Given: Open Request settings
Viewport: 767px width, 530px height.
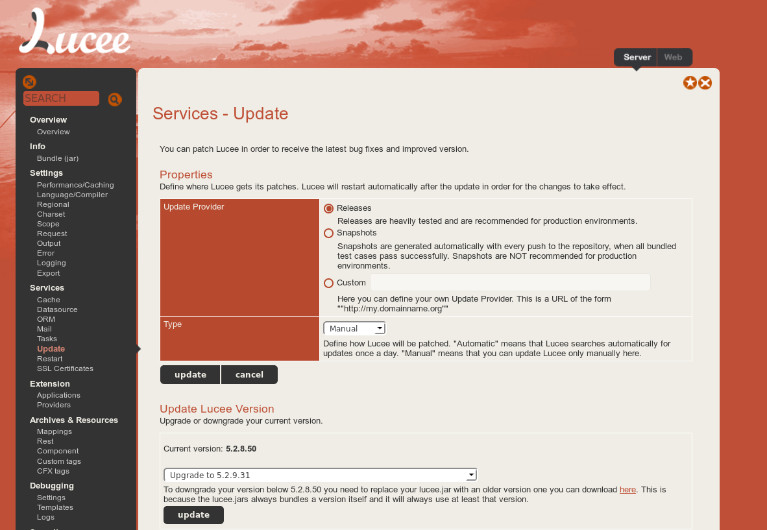Looking at the screenshot, I should click(52, 234).
